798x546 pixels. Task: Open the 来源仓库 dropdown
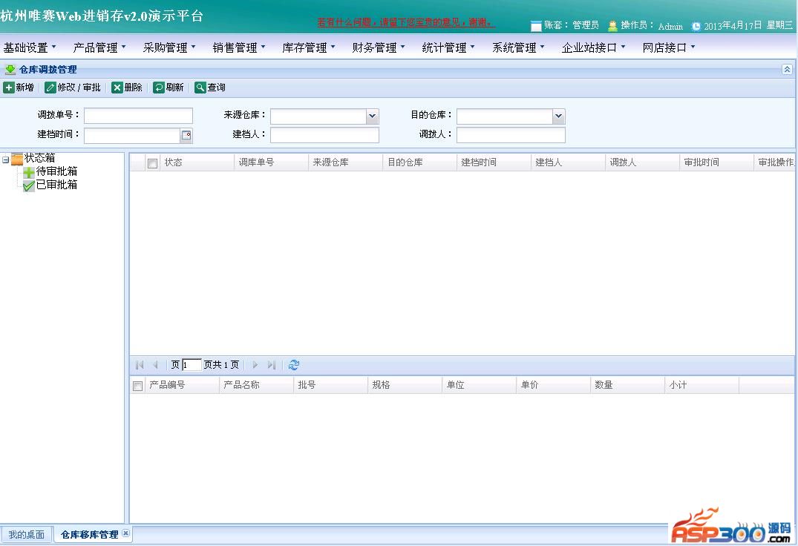tap(373, 116)
